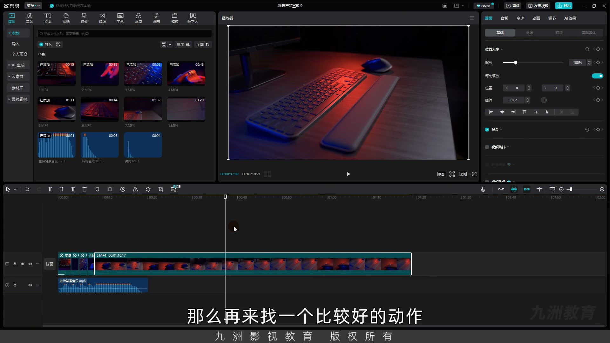Image resolution: width=610 pixels, height=343 pixels.
Task: Click the mirror flip icon in timeline toolbar
Action: click(135, 189)
